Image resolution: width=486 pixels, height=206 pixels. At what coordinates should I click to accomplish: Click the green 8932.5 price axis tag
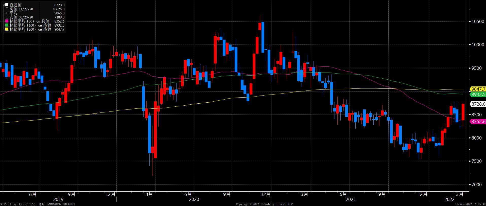click(x=478, y=94)
